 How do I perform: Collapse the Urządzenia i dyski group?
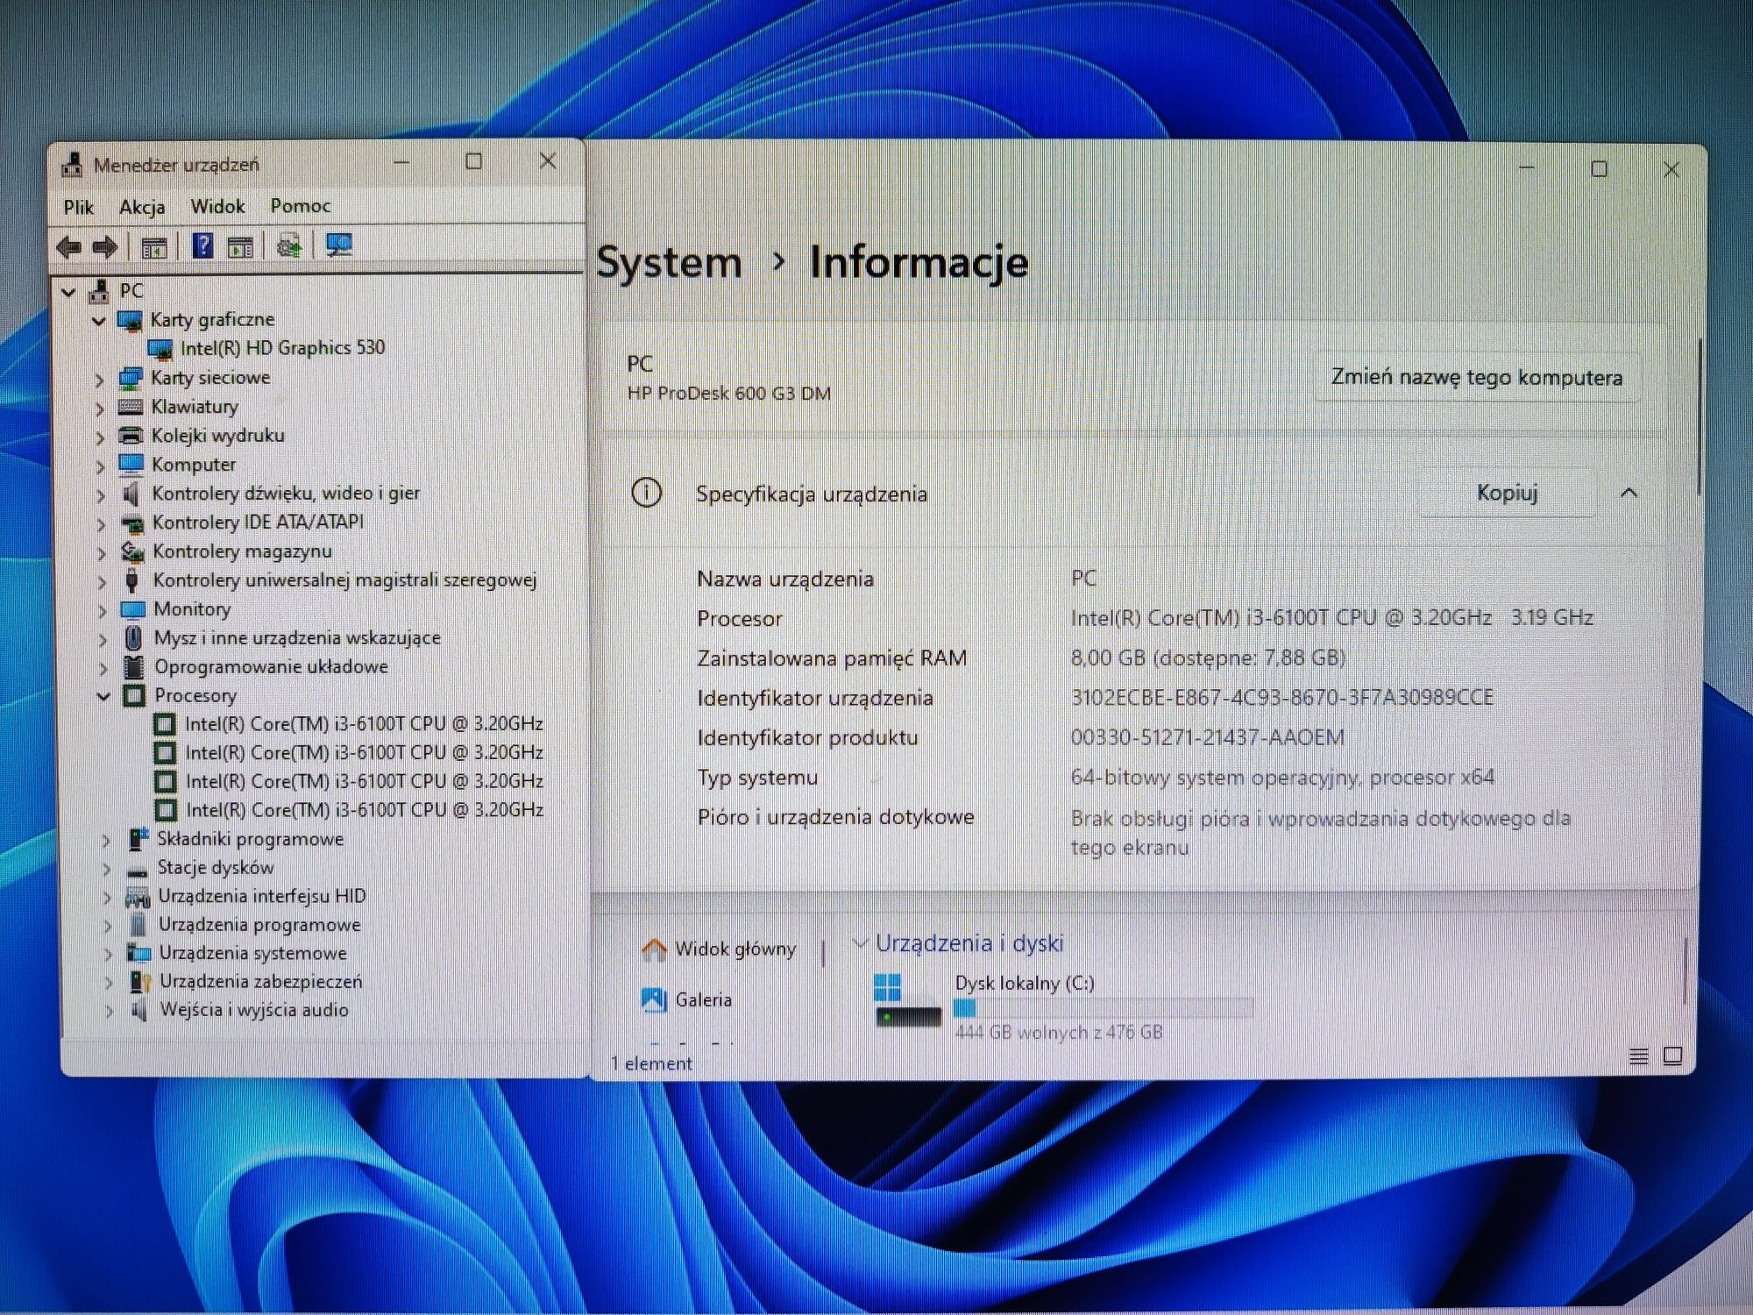click(x=860, y=943)
